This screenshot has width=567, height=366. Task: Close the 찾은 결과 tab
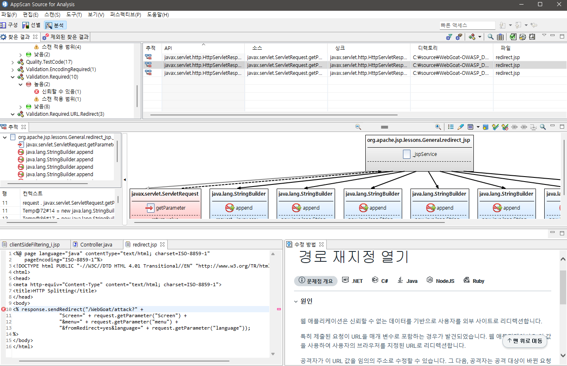click(35, 36)
